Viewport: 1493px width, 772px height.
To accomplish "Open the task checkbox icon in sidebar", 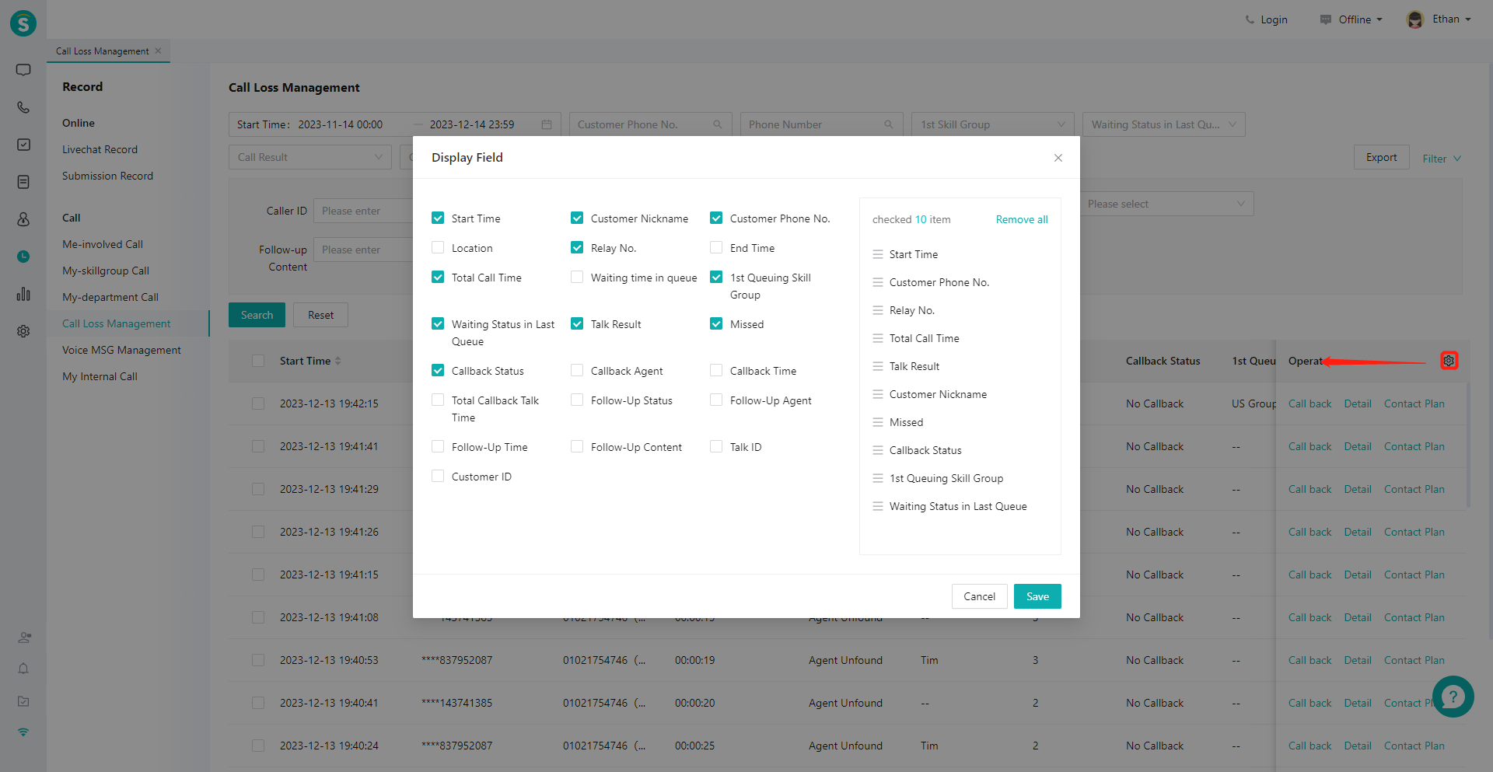I will (23, 145).
